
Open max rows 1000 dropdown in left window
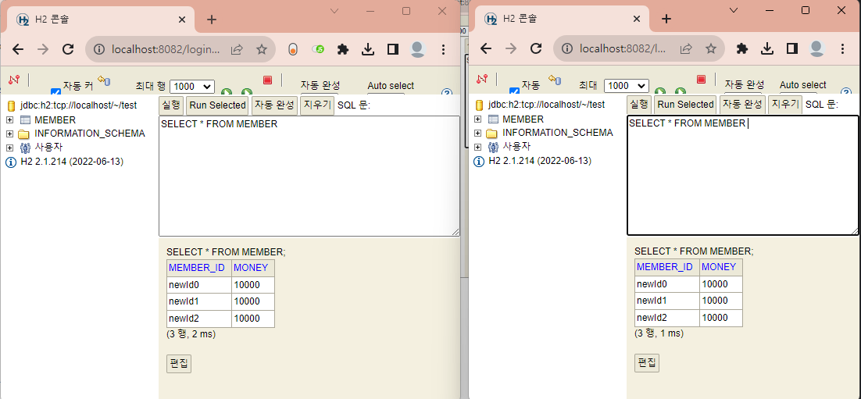[x=191, y=86]
